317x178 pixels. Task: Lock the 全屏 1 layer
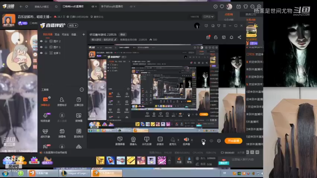tap(46, 53)
